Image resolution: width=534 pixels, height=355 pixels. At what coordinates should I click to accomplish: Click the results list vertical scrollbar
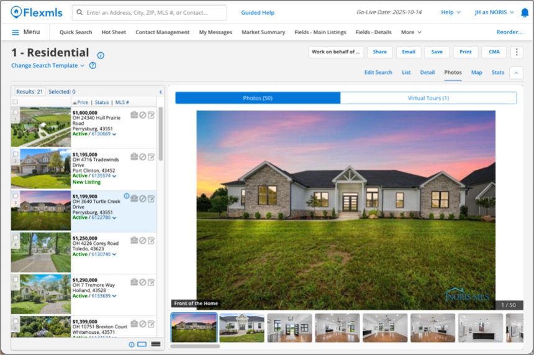(x=160, y=134)
